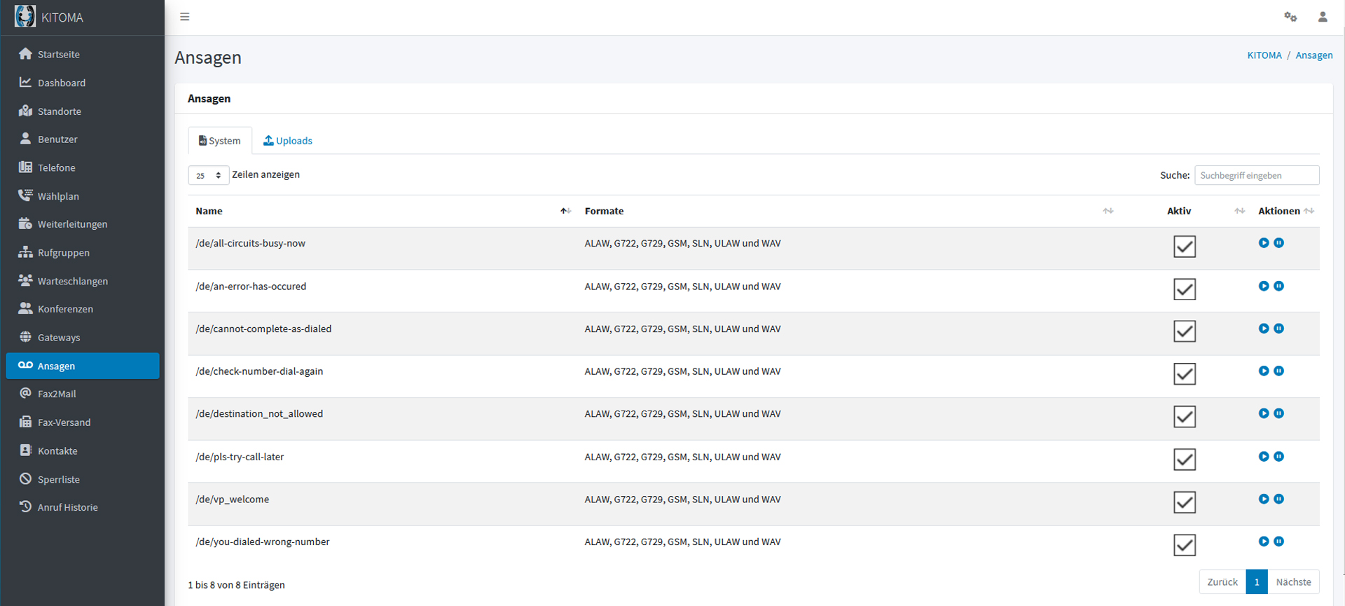This screenshot has width=1345, height=606.
Task: Go to Gateways in the sidebar
Action: point(59,338)
